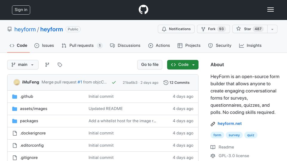
Task: Switch to the Code tab
Action: [x=18, y=45]
